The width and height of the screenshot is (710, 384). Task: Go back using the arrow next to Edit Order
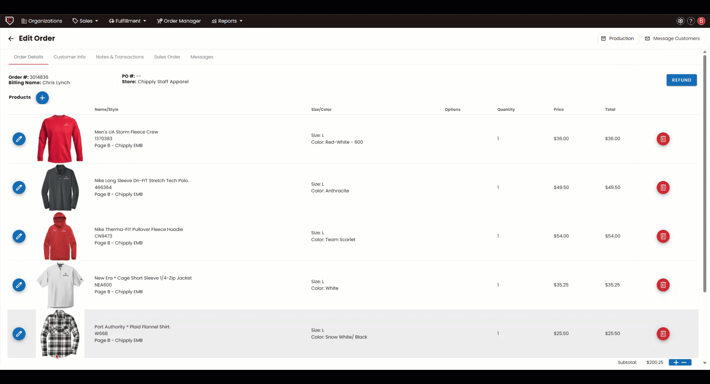coord(11,38)
